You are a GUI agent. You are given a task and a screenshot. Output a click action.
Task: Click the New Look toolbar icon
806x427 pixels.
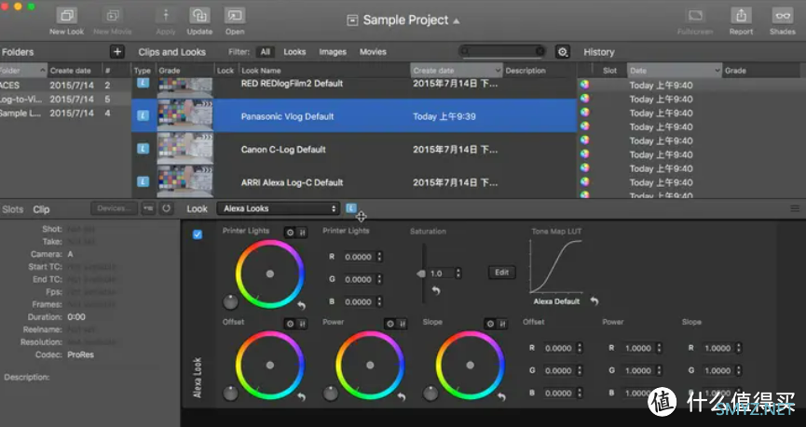point(66,16)
